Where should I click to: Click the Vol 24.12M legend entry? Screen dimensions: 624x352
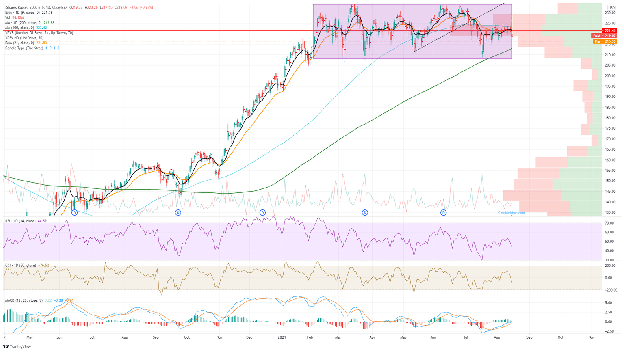point(14,17)
